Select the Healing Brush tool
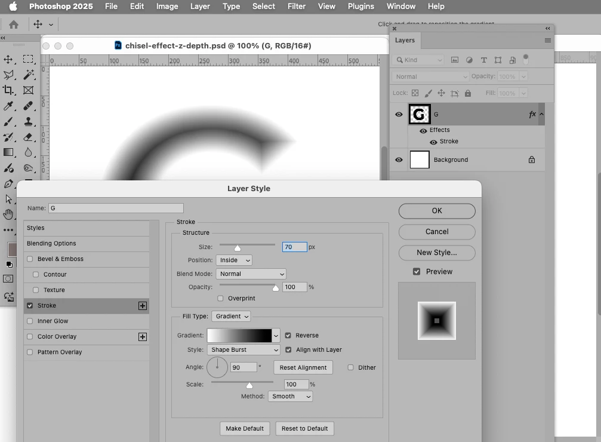 [28, 106]
